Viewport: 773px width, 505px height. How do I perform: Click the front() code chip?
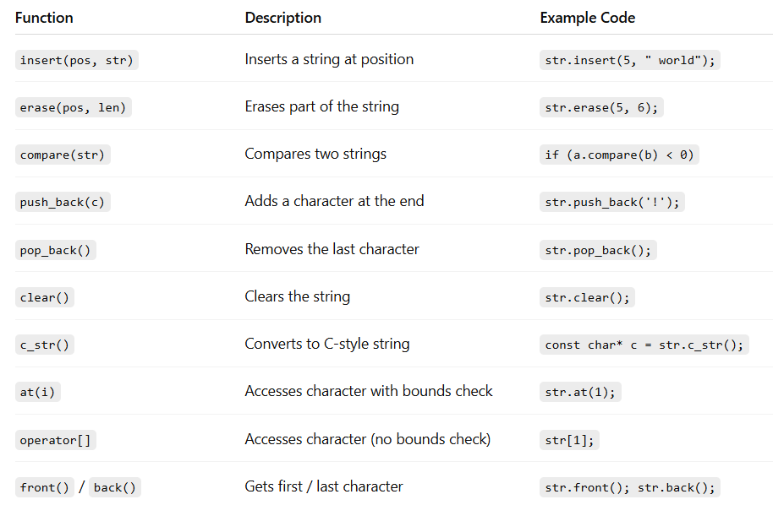pyautogui.click(x=44, y=487)
